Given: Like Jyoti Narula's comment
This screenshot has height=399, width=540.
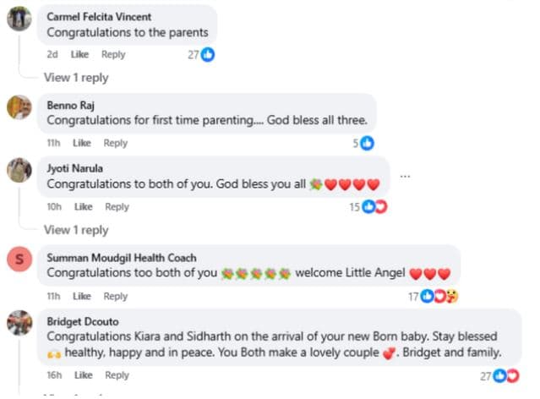Looking at the screenshot, I should [x=83, y=206].
